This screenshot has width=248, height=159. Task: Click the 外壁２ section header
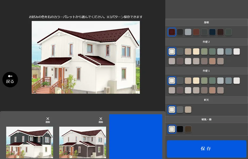[207, 42]
